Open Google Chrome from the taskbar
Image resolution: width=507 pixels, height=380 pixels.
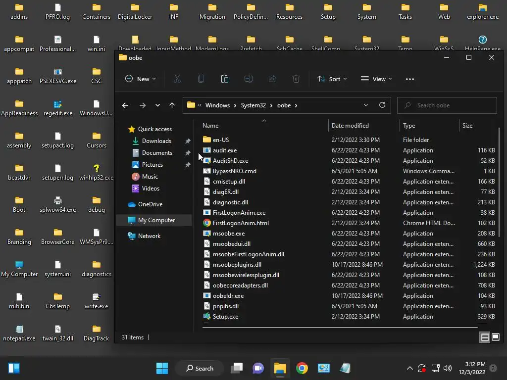302,368
